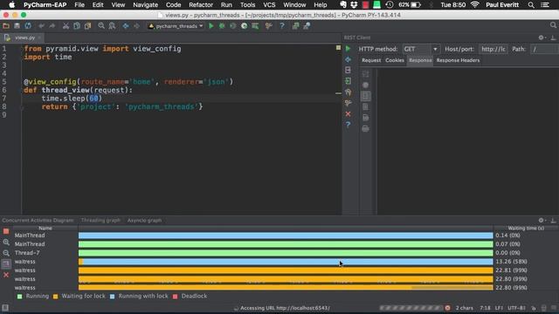The width and height of the screenshot is (559, 314).
Task: Click LF line separator in status bar
Action: pos(499,308)
